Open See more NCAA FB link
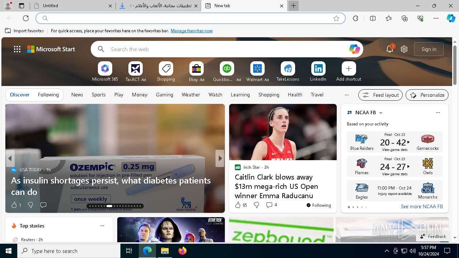The height and width of the screenshot is (258, 459). click(422, 206)
